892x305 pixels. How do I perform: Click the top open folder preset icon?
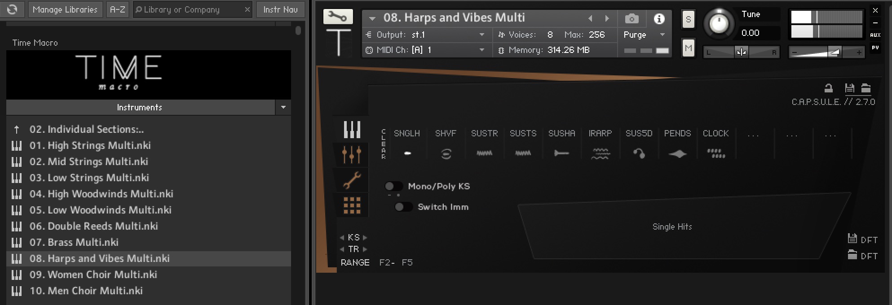tap(866, 88)
